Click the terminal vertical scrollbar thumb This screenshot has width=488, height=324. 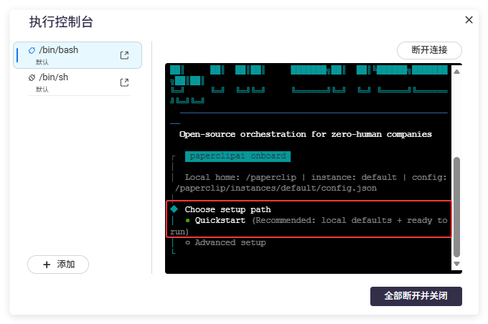[x=456, y=207]
